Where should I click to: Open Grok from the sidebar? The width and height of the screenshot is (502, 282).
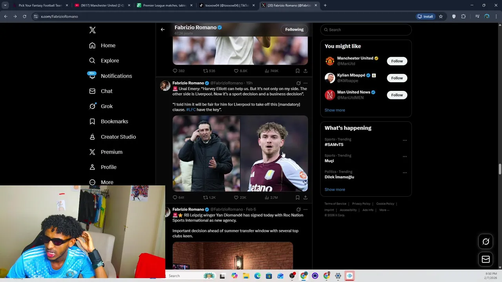click(x=101, y=106)
